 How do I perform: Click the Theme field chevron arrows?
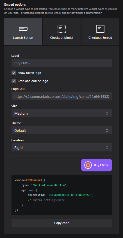pos(107,130)
